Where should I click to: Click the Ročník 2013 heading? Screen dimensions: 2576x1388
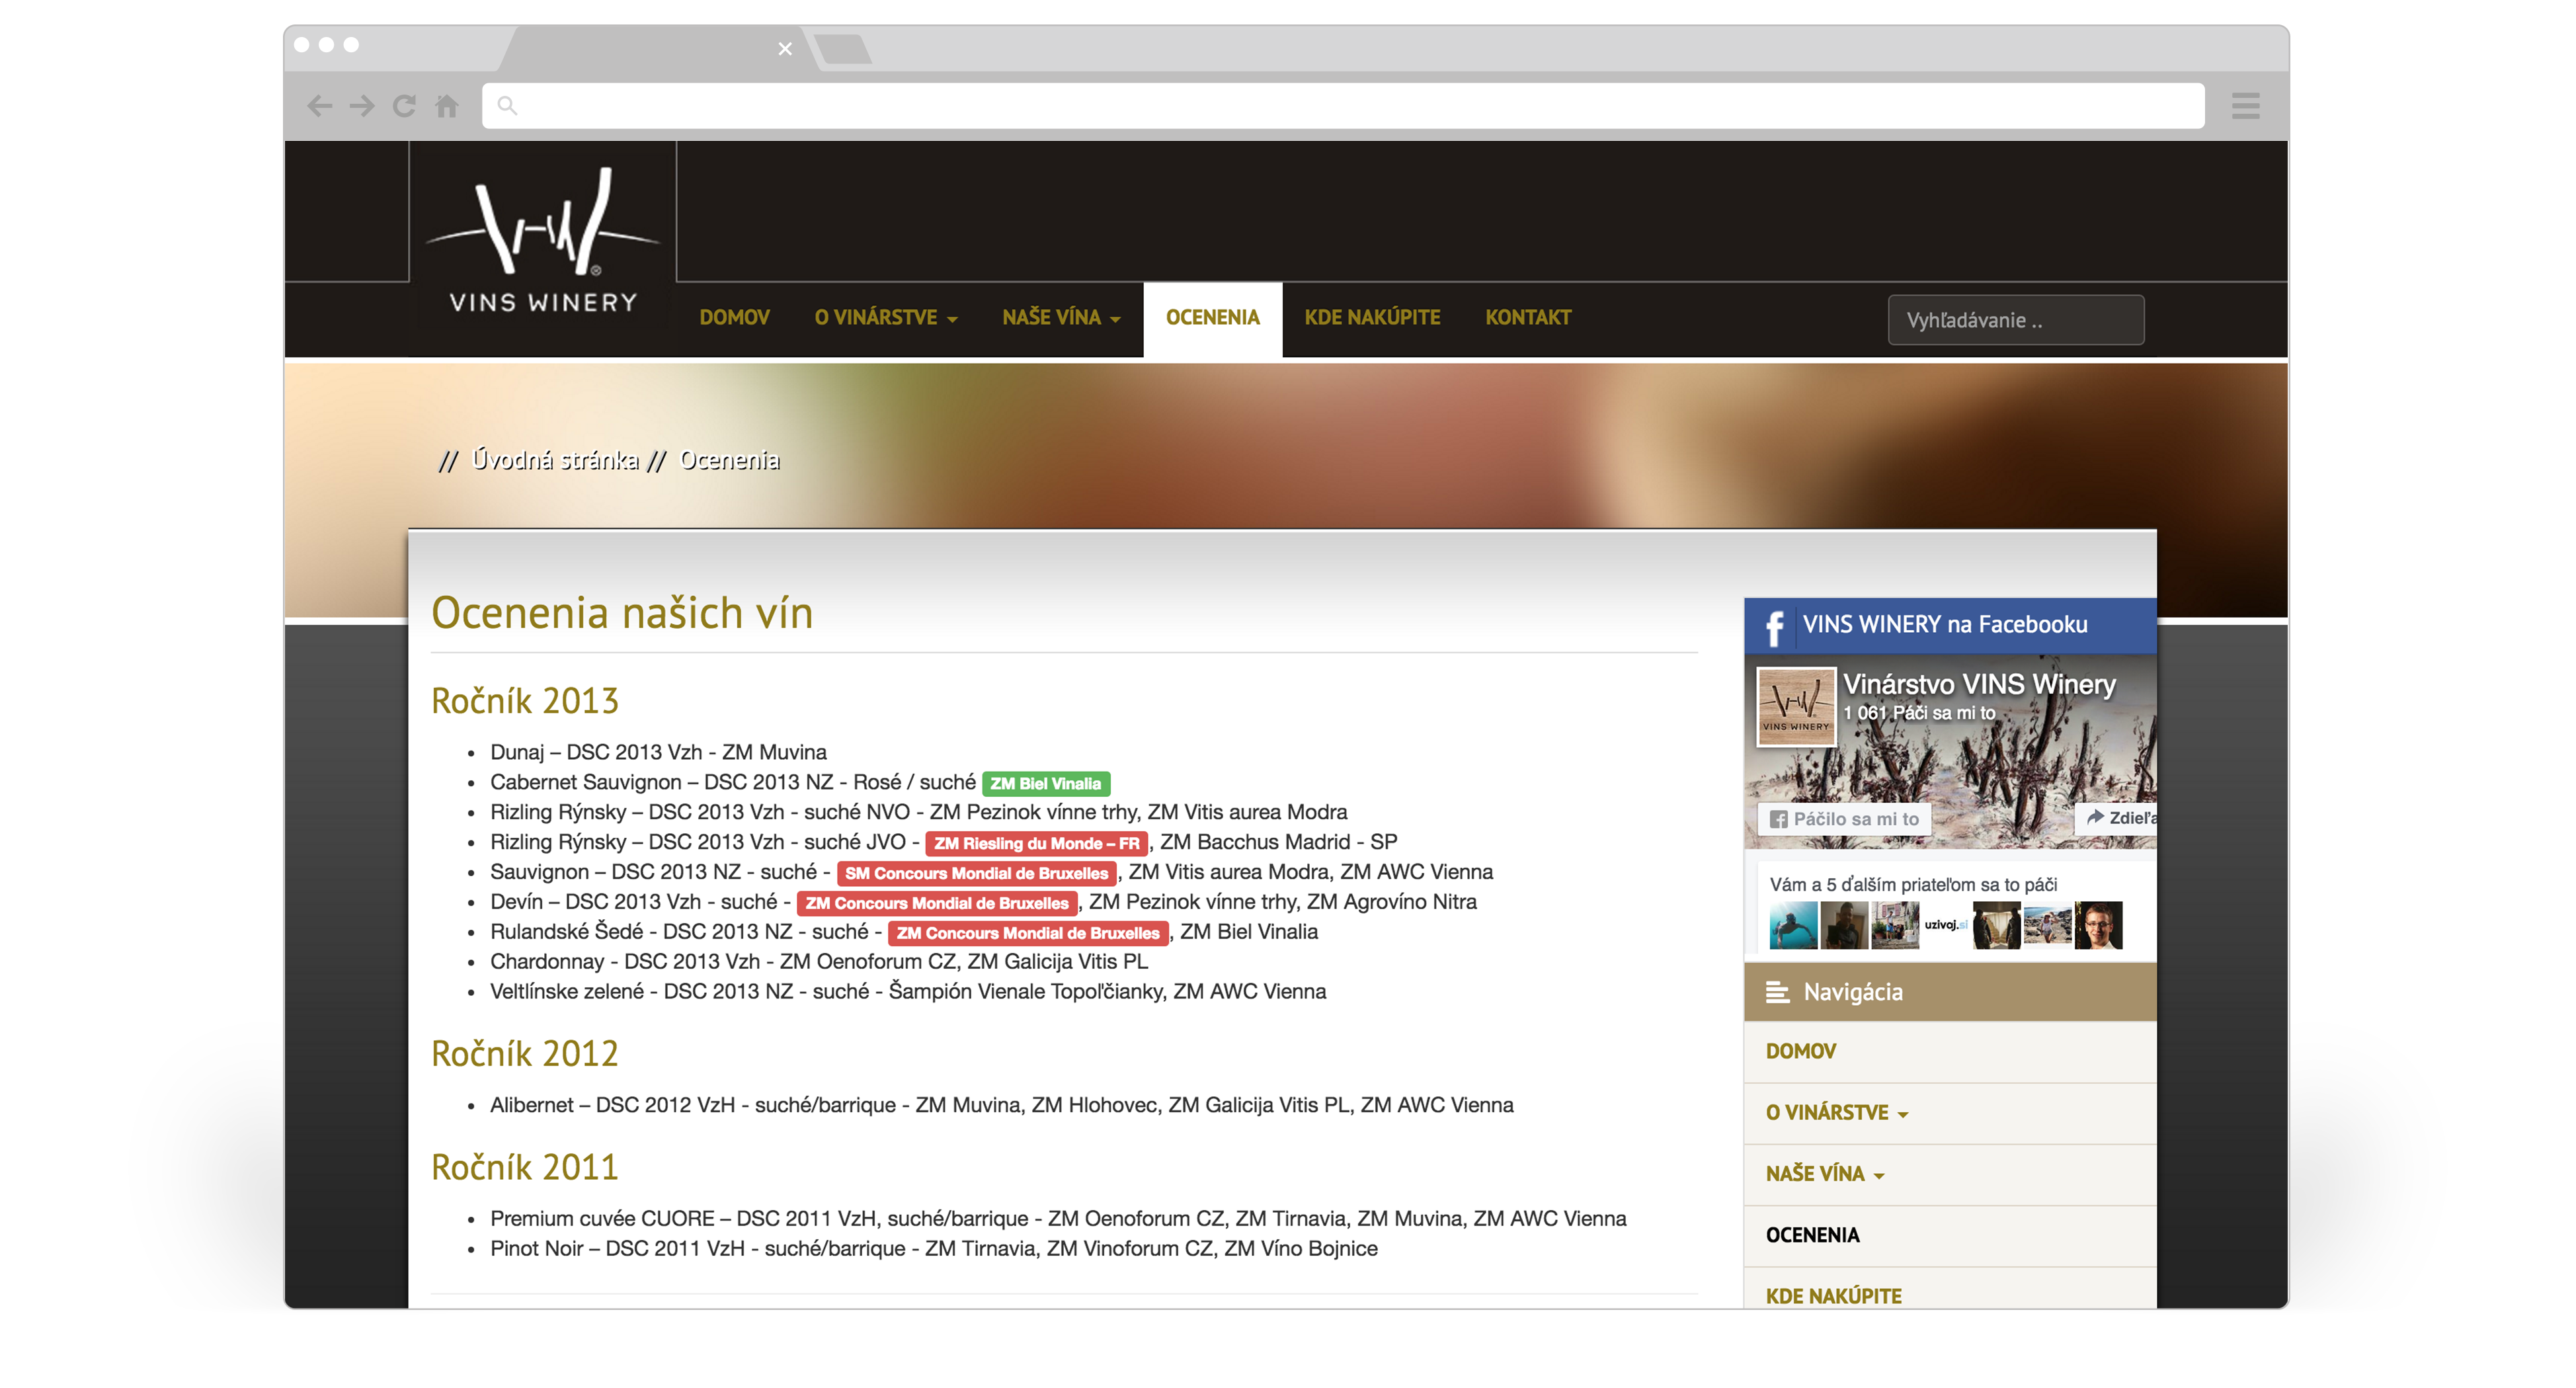tap(525, 701)
